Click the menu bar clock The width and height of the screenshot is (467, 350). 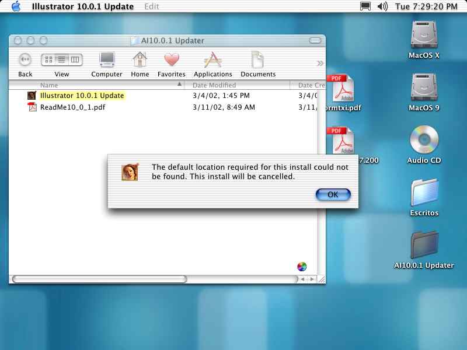426,6
